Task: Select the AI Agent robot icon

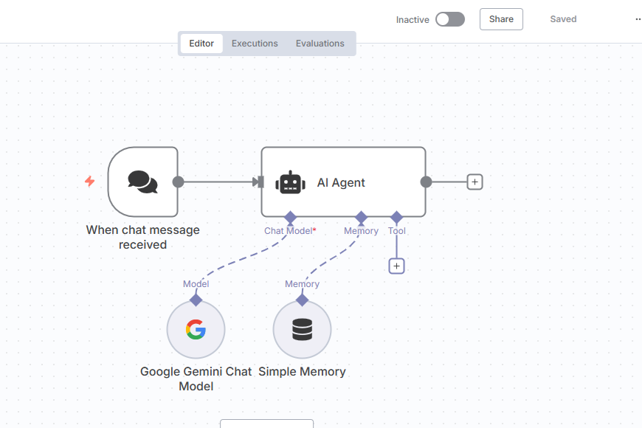Action: click(291, 182)
